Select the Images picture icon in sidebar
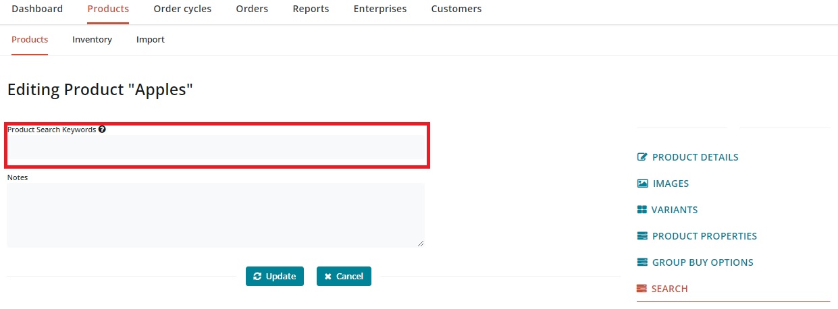 [642, 184]
